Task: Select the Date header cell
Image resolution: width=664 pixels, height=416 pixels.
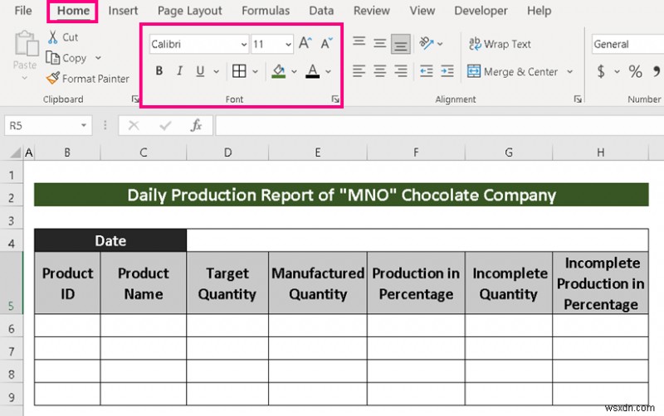Action: click(110, 240)
